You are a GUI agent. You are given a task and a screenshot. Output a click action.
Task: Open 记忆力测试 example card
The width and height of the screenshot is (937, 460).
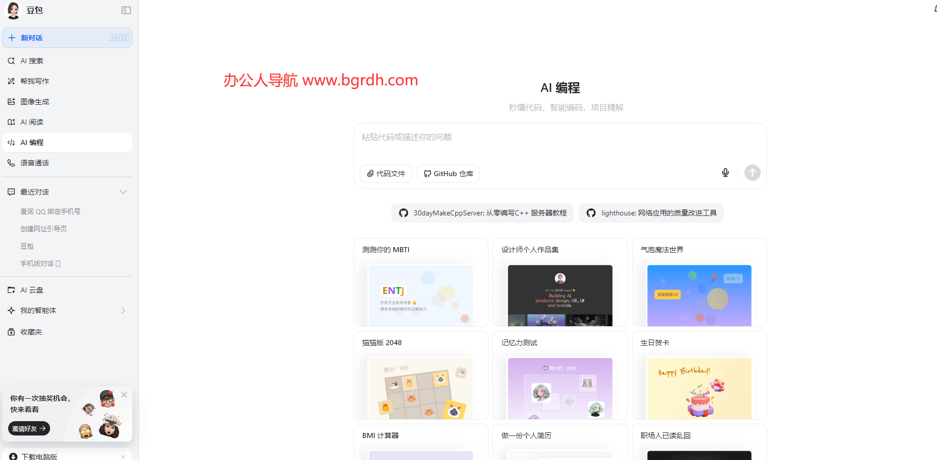pyautogui.click(x=560, y=375)
